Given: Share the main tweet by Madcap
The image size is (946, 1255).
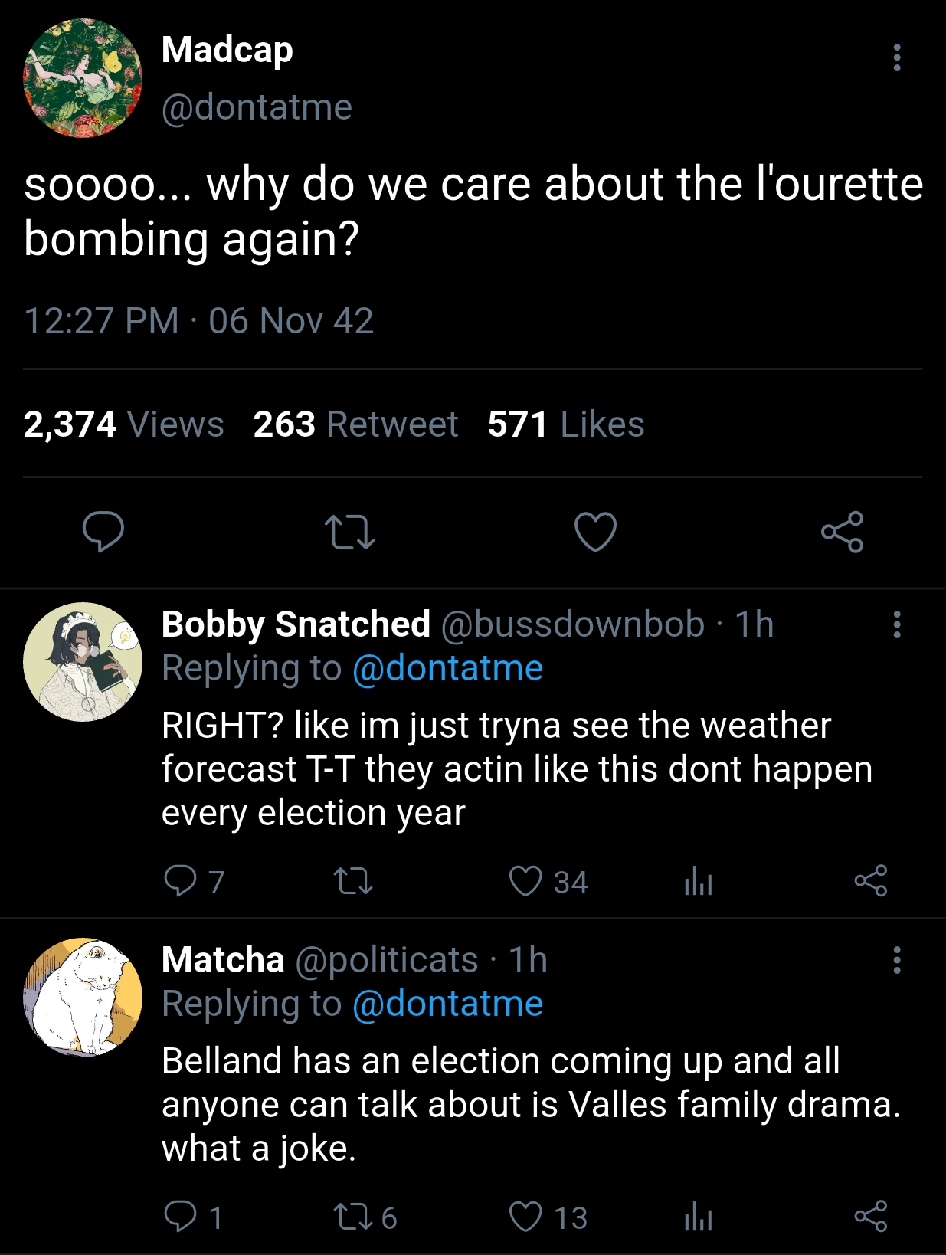Looking at the screenshot, I should tap(843, 531).
